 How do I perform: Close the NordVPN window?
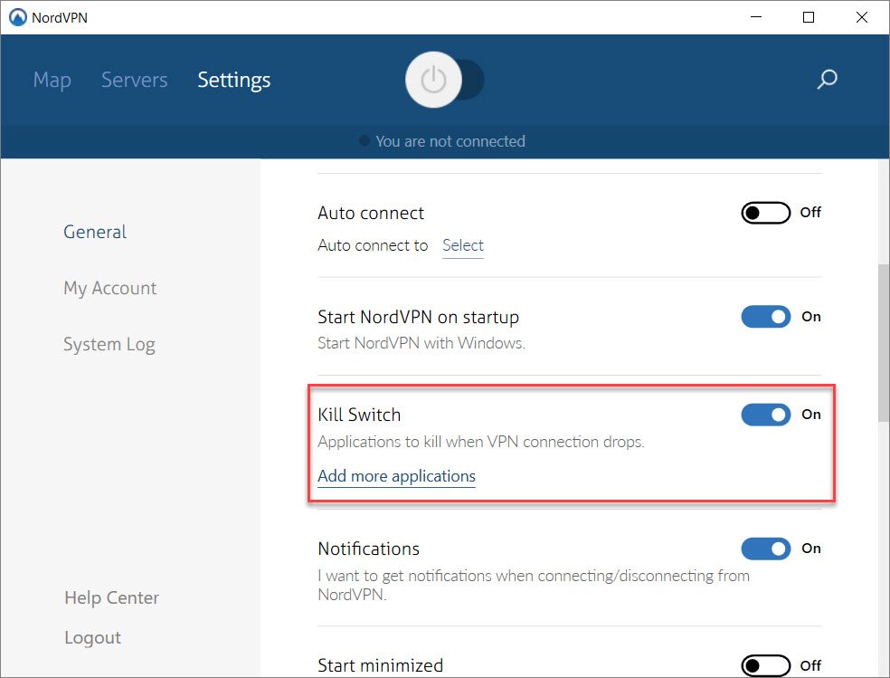click(x=862, y=17)
